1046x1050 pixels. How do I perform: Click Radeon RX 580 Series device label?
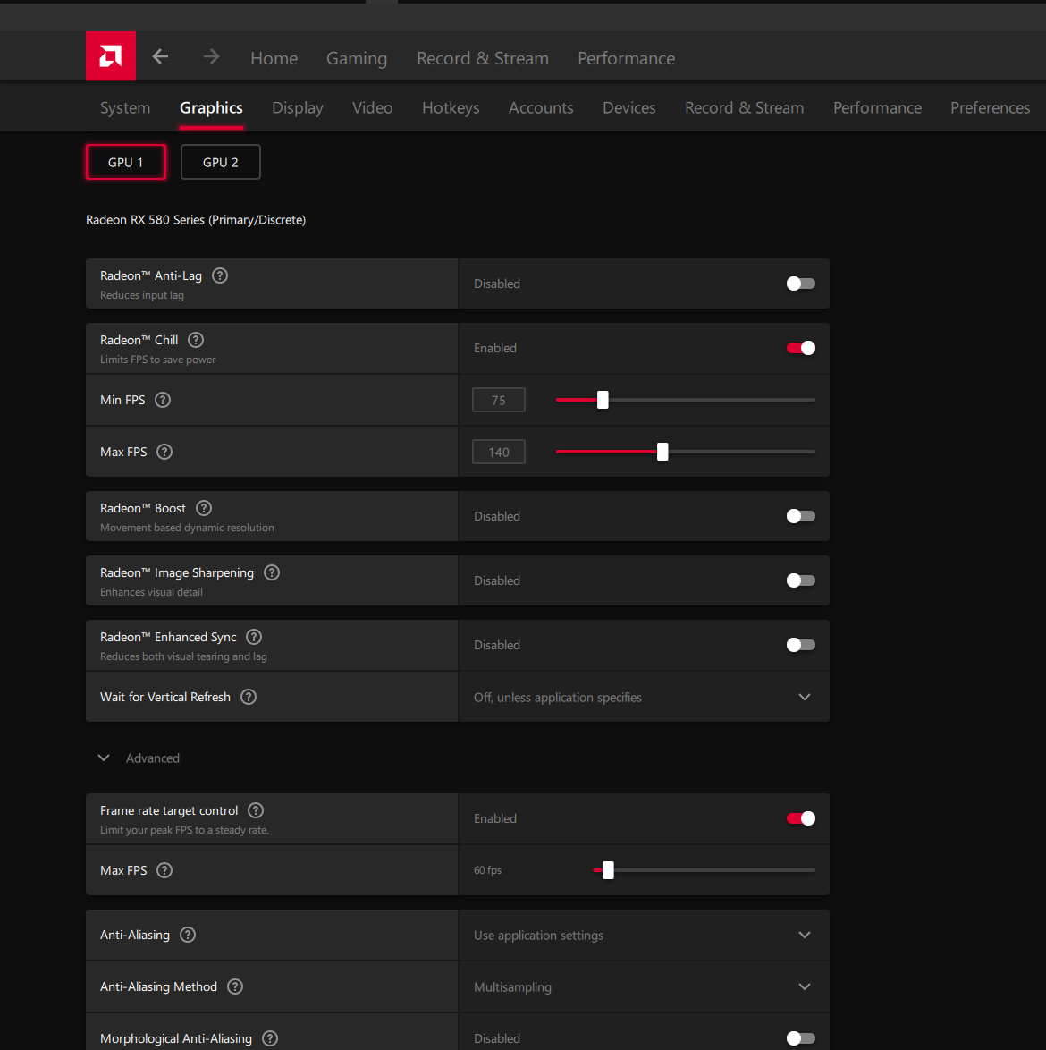pos(196,220)
